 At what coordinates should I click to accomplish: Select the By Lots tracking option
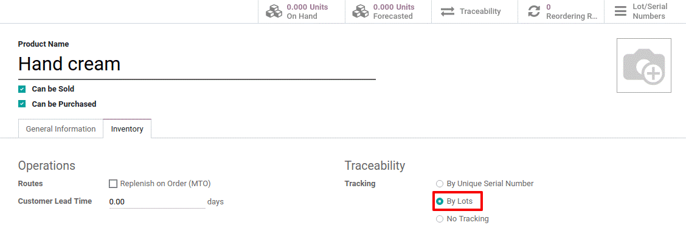pyautogui.click(x=440, y=201)
